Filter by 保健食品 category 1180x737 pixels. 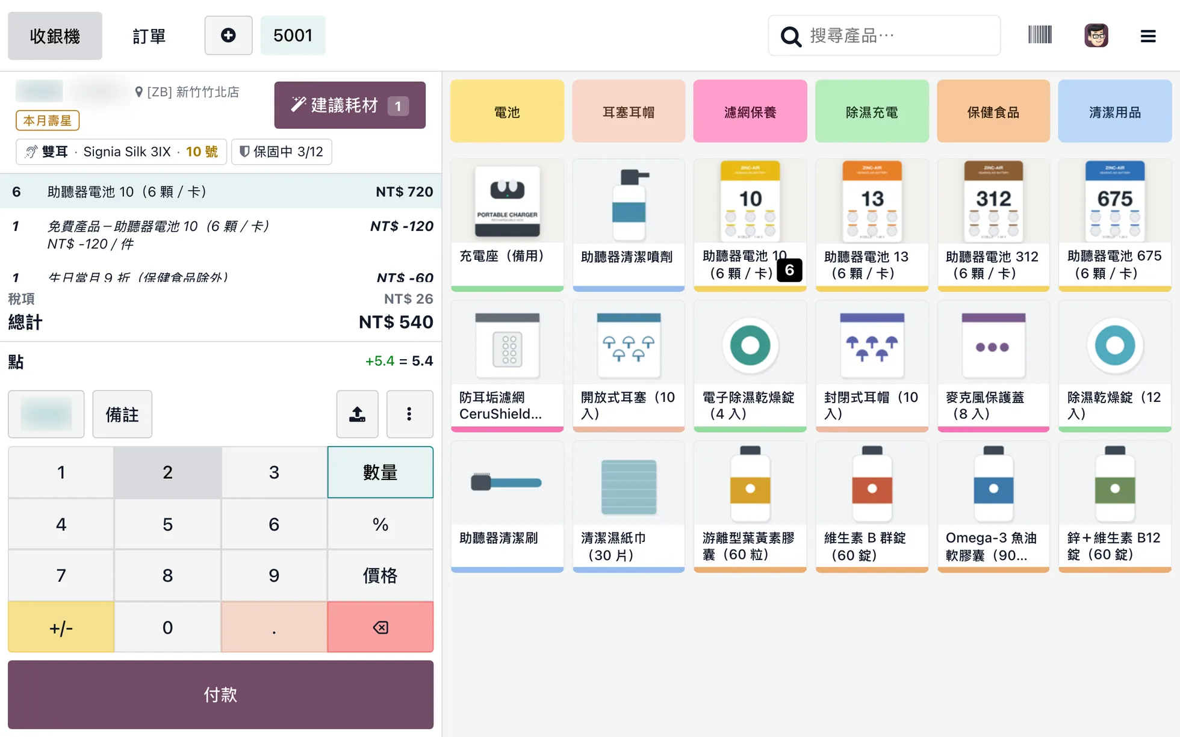tap(993, 111)
